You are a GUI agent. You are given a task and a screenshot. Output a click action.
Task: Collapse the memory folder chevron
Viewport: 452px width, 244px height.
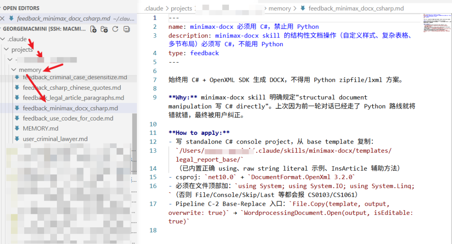pyautogui.click(x=13, y=70)
